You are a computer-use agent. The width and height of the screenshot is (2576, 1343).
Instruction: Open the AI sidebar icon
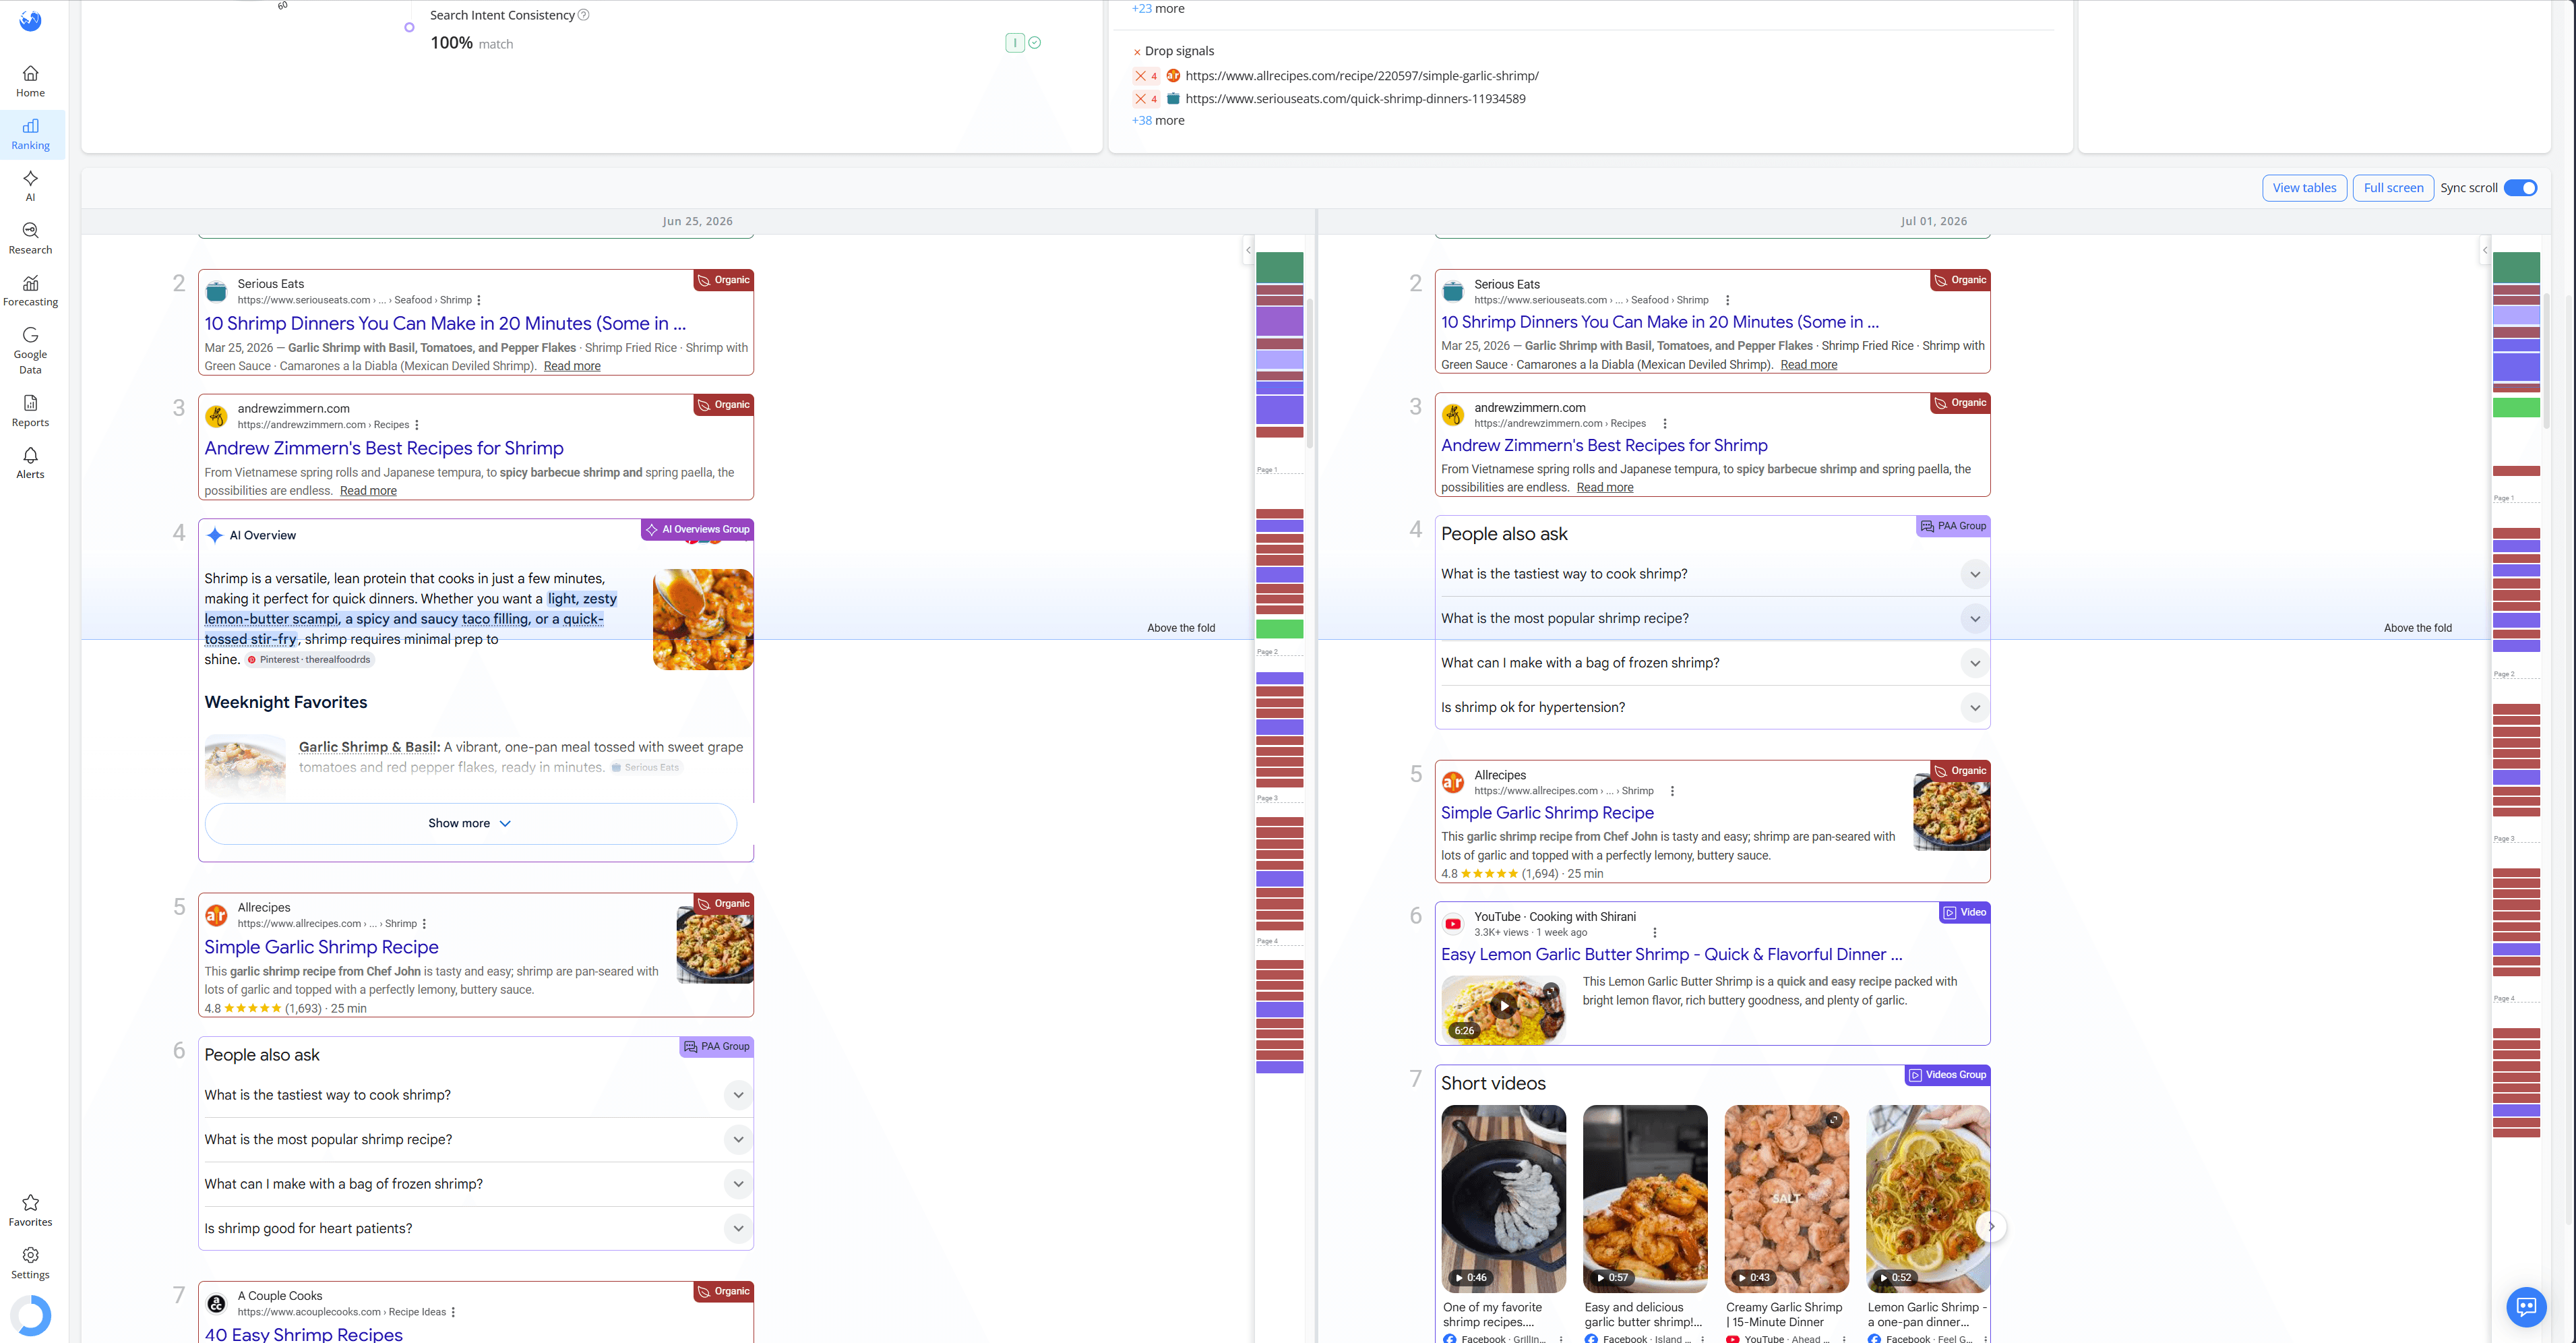tap(30, 186)
